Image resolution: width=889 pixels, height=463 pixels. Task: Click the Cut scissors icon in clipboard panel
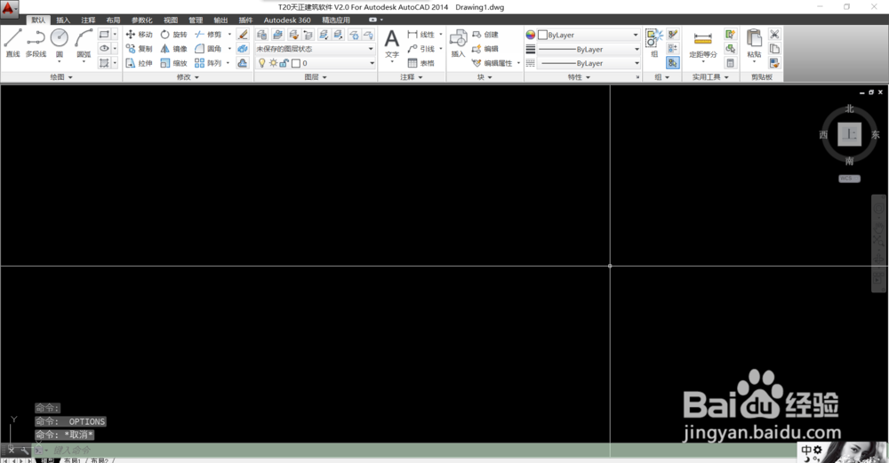(774, 35)
